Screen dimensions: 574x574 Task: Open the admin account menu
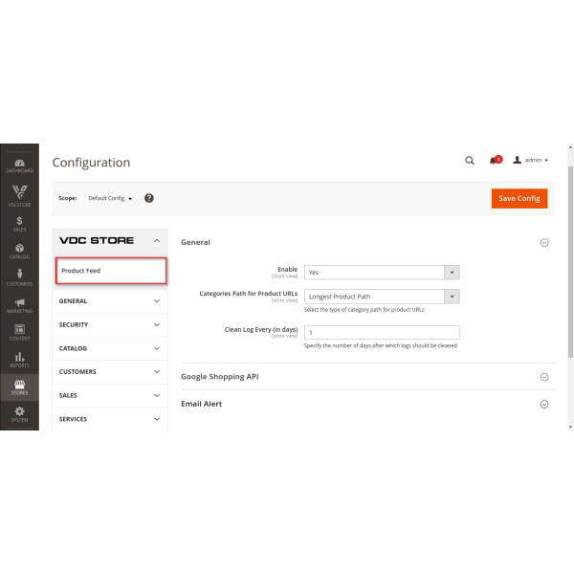[x=531, y=161]
